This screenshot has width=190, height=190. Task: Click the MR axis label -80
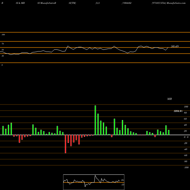[x=185, y=161]
